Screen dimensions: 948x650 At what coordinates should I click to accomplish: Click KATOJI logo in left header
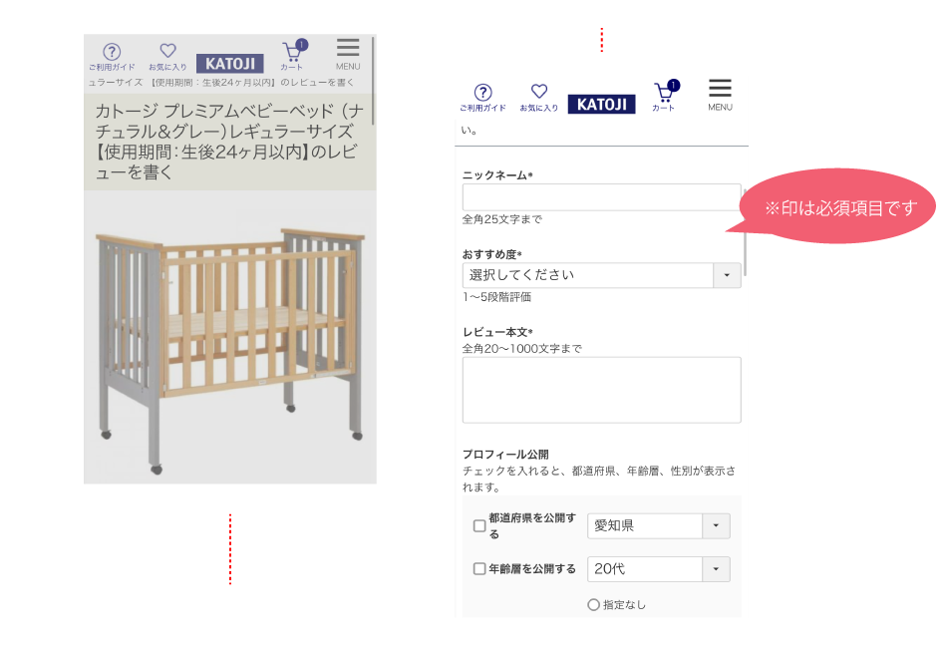(x=229, y=64)
